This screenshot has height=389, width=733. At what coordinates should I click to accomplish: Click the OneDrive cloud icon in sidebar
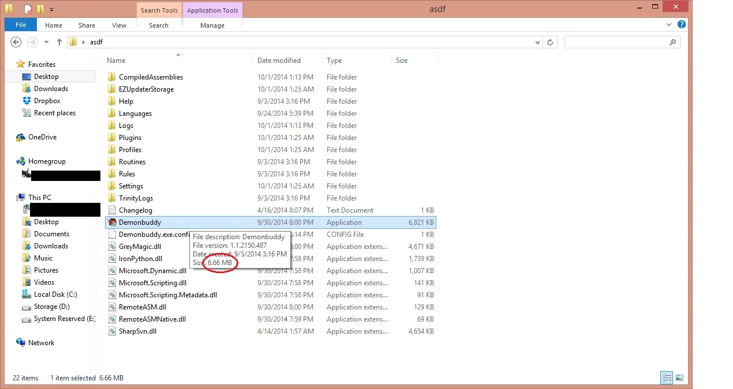(21, 137)
